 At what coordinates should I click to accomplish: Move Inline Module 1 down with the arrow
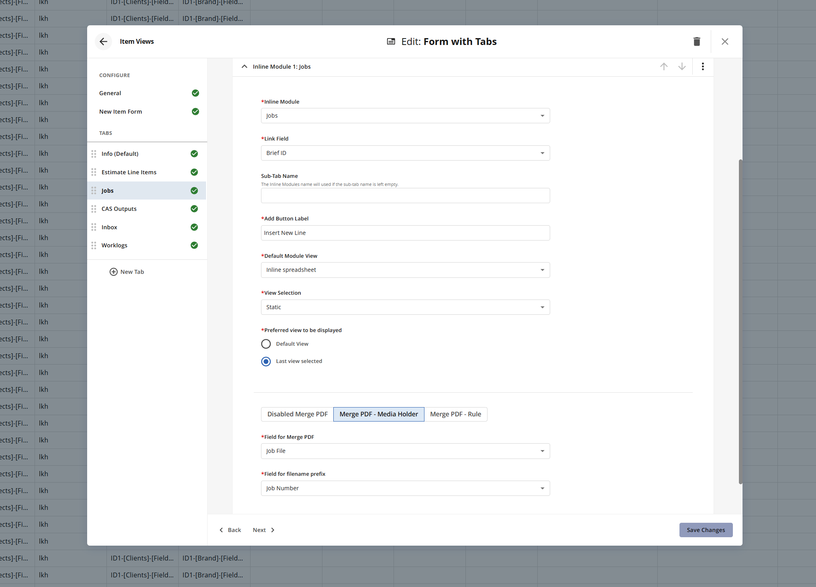682,66
